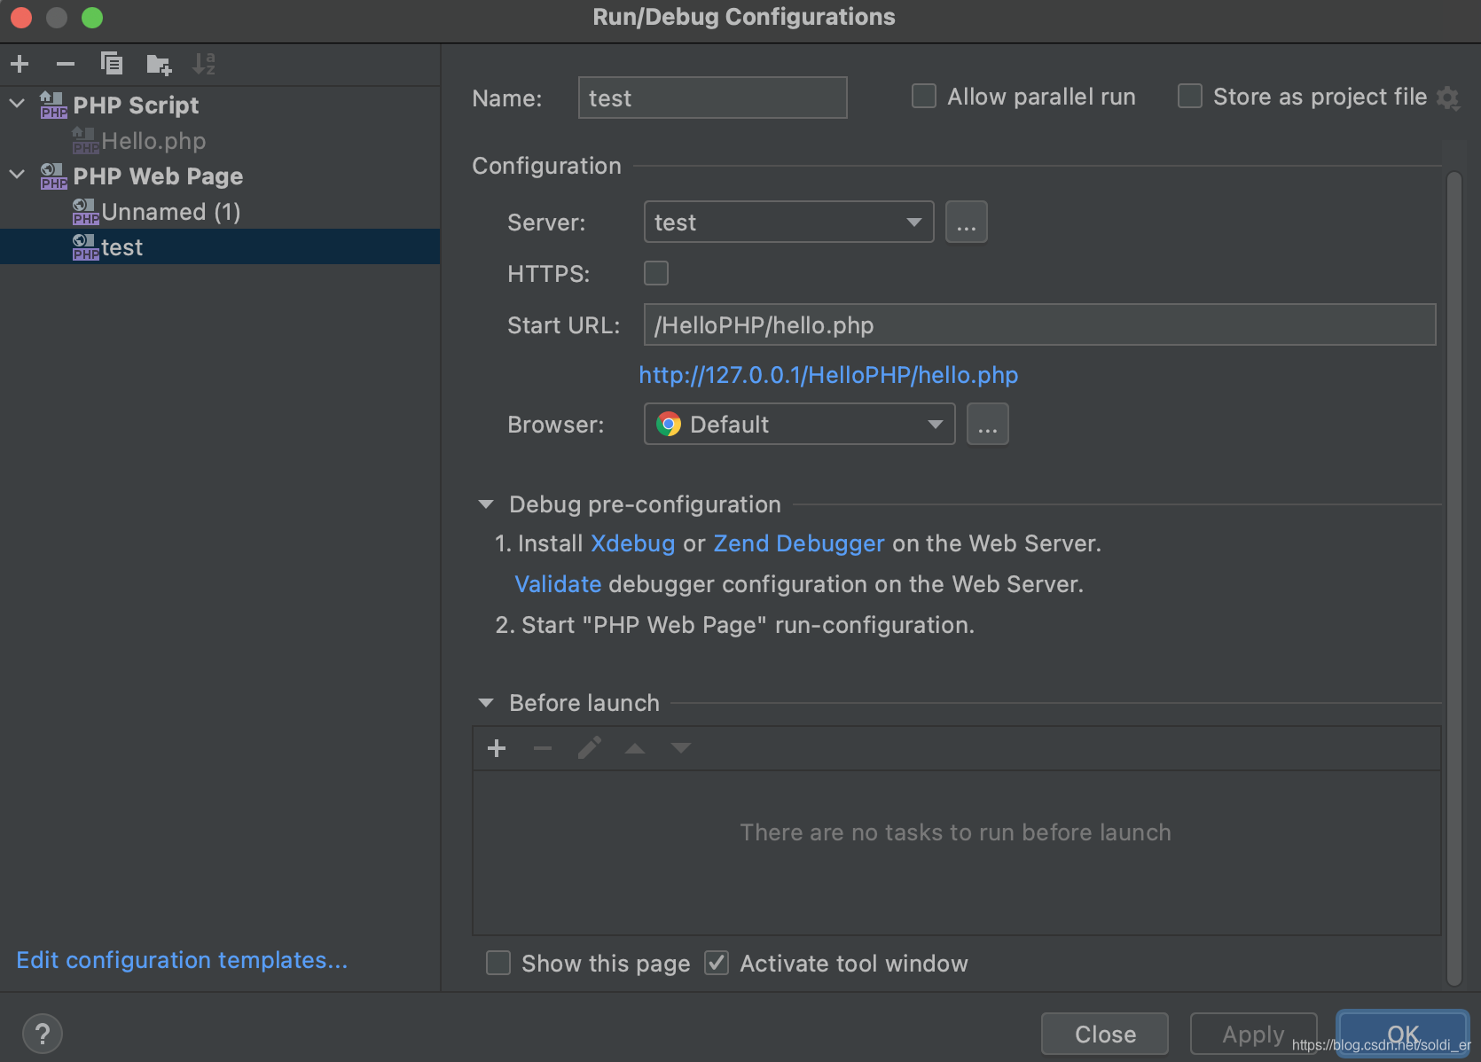Open the Zend Debugger link
This screenshot has width=1481, height=1062.
coord(799,543)
